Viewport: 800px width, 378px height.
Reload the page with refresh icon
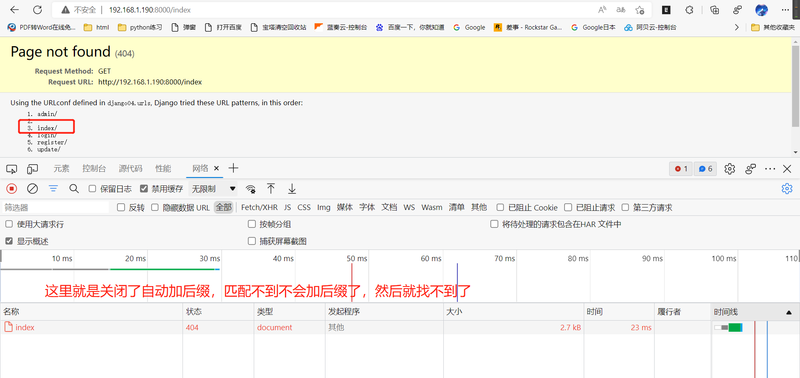37,10
